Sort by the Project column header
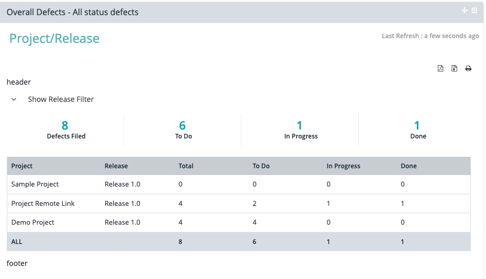This screenshot has width=486, height=279. click(x=22, y=166)
